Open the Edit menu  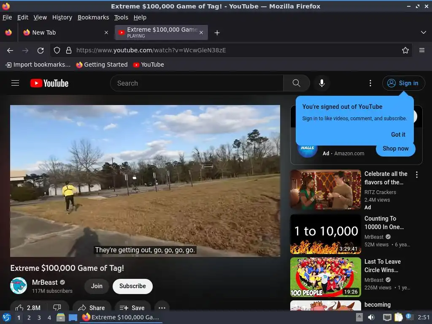pyautogui.click(x=23, y=17)
